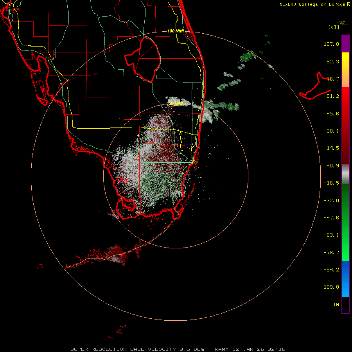Click the TH legend label

[x=336, y=304]
